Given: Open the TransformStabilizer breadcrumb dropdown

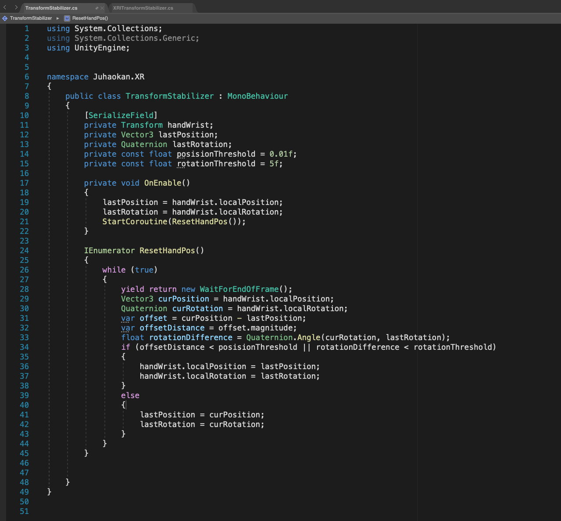Looking at the screenshot, I should [x=31, y=18].
